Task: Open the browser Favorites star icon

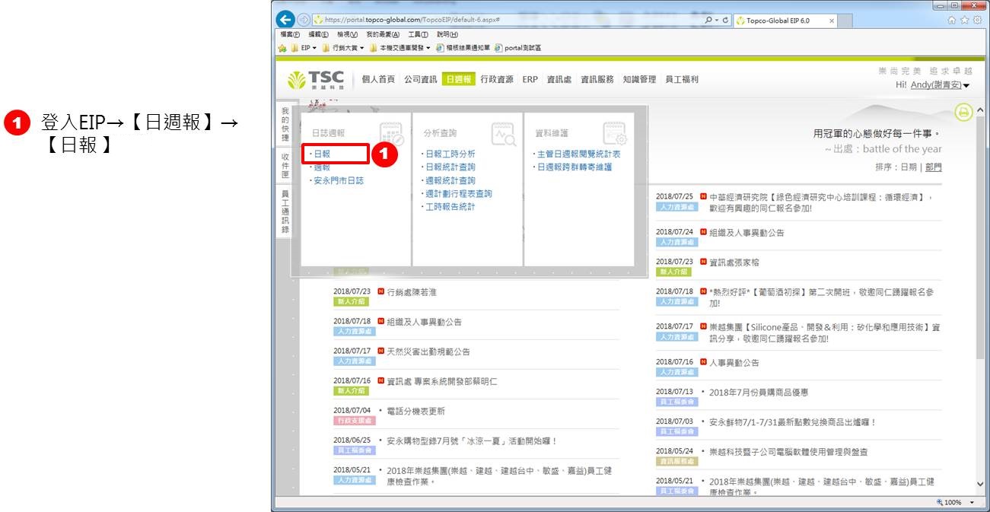Action: pyautogui.click(x=964, y=21)
